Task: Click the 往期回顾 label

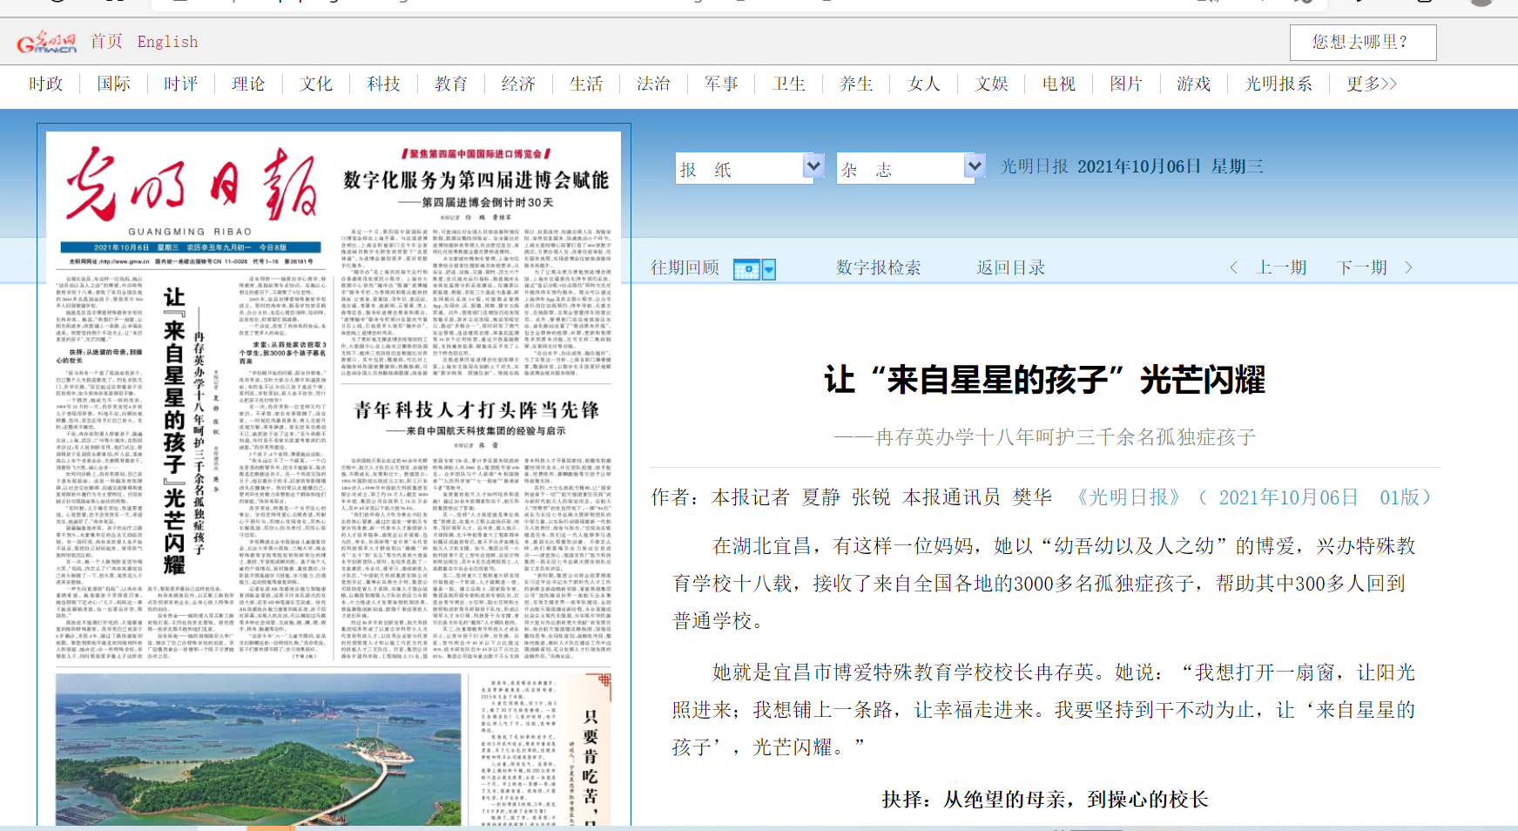Action: 685,267
